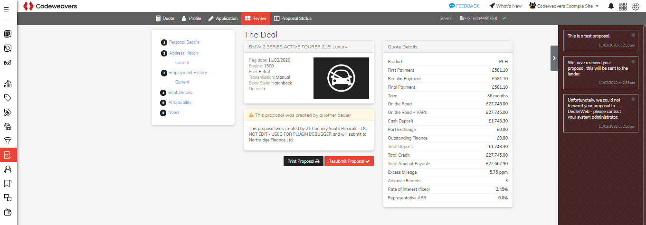
Task: Select the bookmark sidebar icon
Action: click(x=8, y=183)
